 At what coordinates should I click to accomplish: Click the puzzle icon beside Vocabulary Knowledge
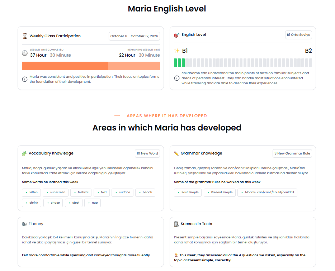coord(24,153)
